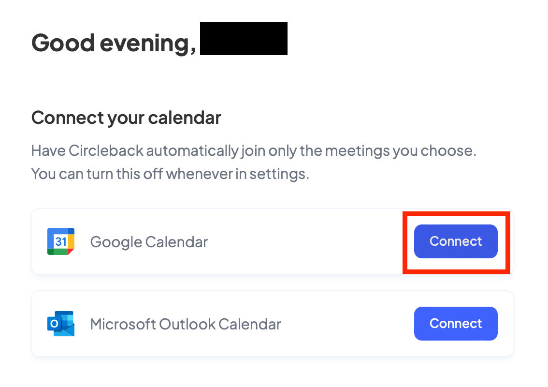This screenshot has height=387, width=548.
Task: Click empty space in the Google Calendar card
Action: (x=304, y=241)
